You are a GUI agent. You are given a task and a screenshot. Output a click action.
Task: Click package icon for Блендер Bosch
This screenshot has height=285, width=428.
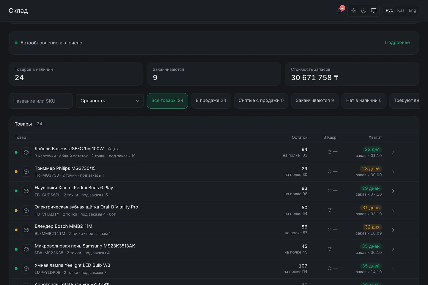pos(26,230)
